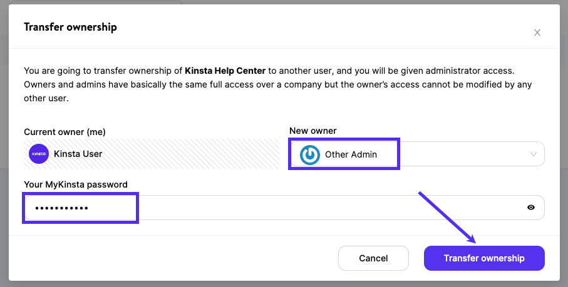
Task: Select the Other Admin name text
Action: (351, 154)
